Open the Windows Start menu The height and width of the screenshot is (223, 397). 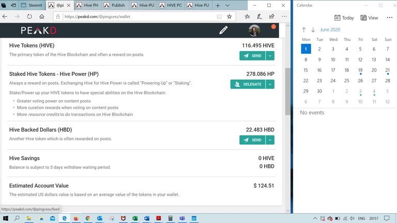tap(5, 218)
